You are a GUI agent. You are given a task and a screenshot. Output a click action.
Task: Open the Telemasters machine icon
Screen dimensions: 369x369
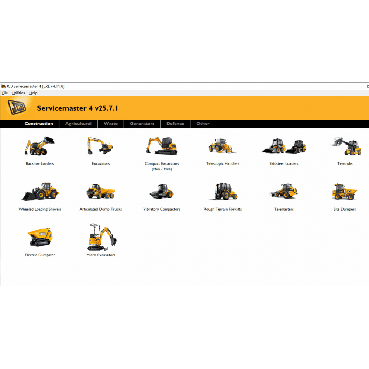point(283,191)
